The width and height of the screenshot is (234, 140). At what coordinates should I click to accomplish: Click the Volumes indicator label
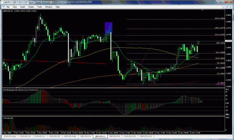click(x=8, y=118)
